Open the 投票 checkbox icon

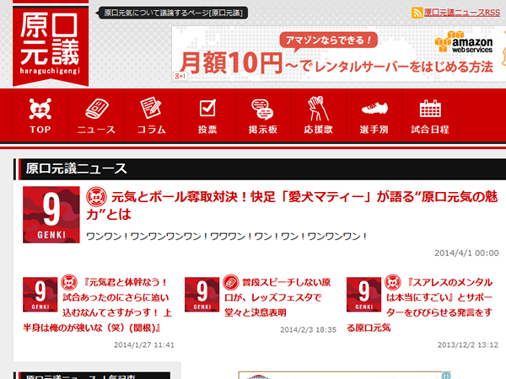coord(207,109)
